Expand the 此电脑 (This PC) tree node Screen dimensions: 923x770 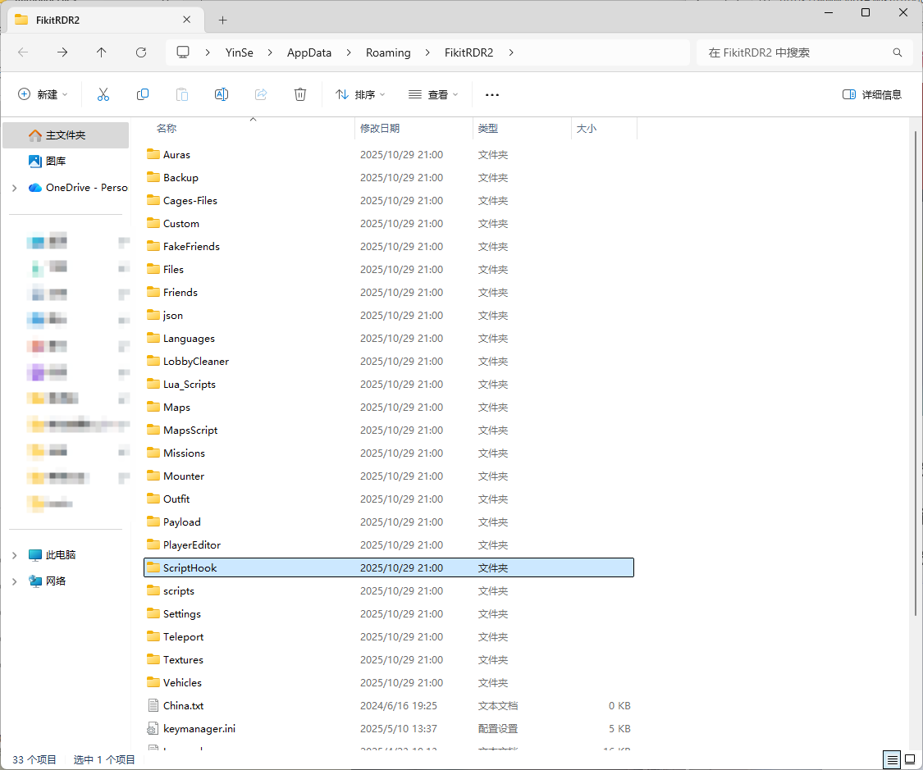(14, 555)
